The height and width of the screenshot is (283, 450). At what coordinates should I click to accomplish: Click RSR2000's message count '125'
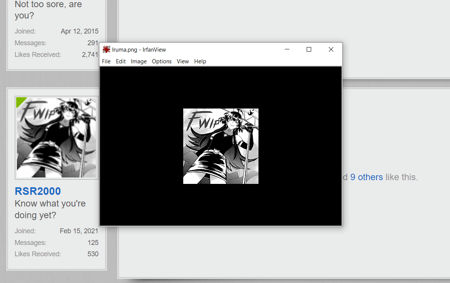93,243
